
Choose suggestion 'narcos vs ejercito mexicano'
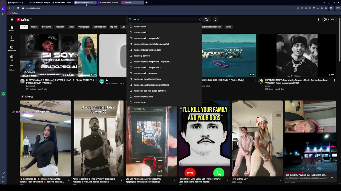click(164, 79)
